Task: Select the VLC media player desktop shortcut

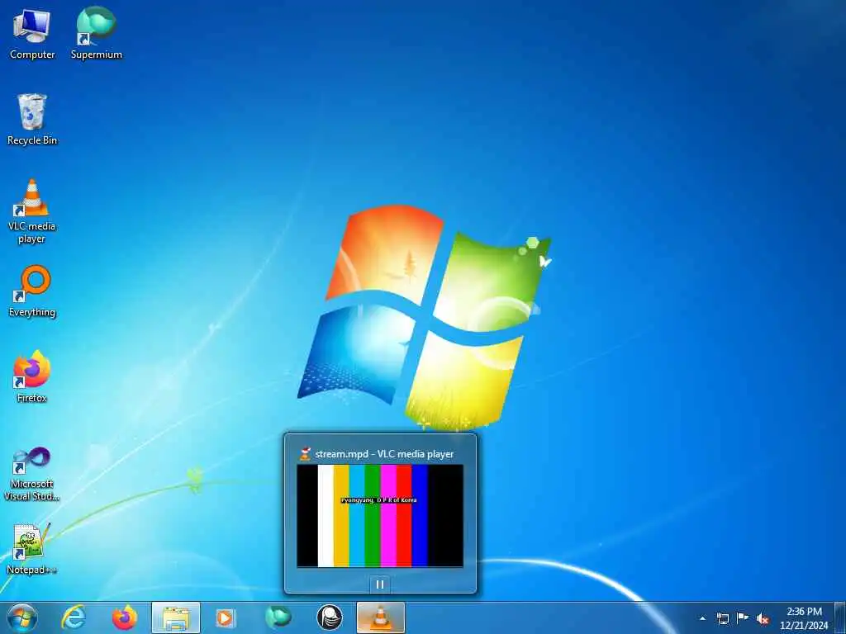Action: pos(32,211)
